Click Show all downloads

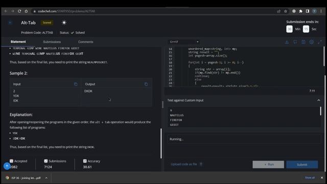tap(310, 178)
